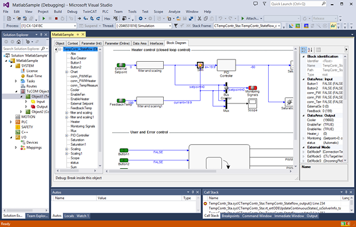Switch to the Parameter (Online) tab

click(x=117, y=43)
